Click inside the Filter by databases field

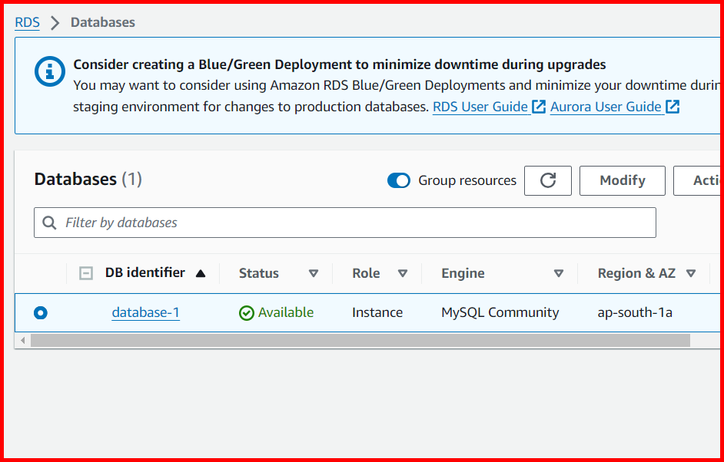pyautogui.click(x=231, y=222)
